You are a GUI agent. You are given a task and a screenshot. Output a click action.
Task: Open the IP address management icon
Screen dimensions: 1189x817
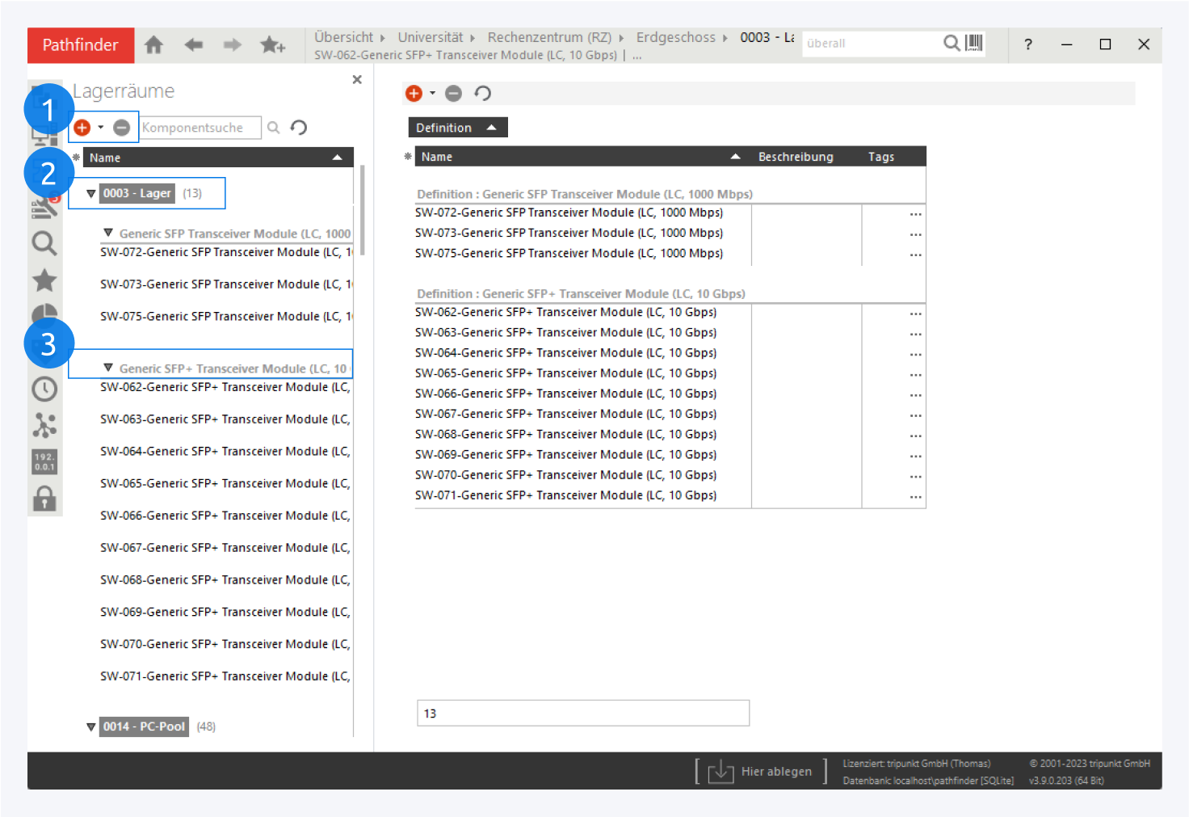click(x=44, y=461)
